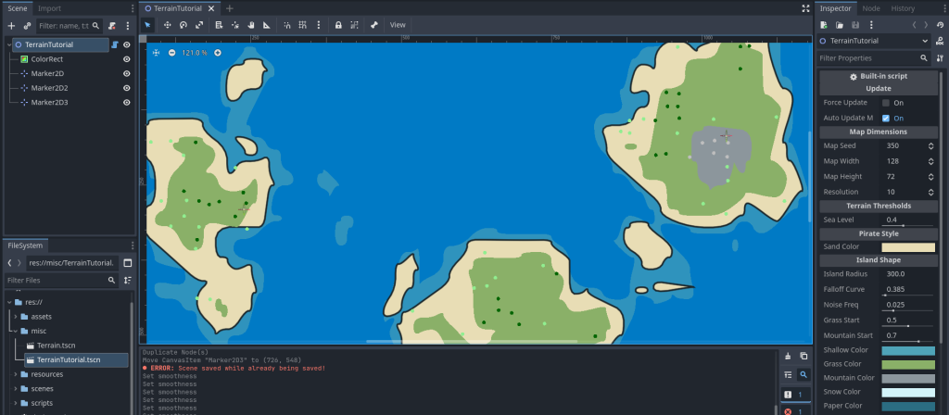Select the Rotate mode tool

(183, 25)
